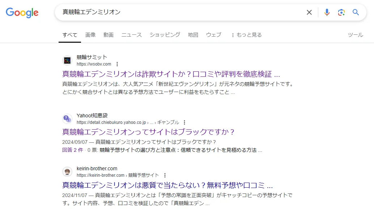Click the Yahoo!知恵袋 site name
The width and height of the screenshot is (374, 213).
[x=92, y=116]
